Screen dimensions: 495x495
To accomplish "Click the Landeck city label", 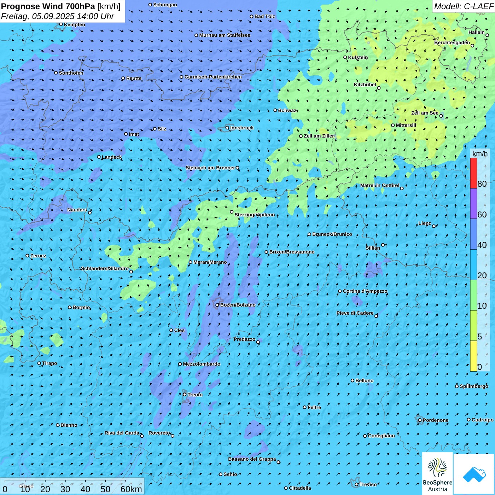I will coord(112,157).
